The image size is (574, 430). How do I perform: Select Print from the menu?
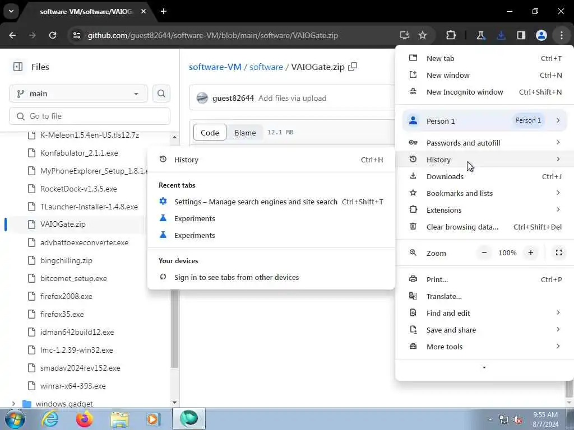pos(484,279)
